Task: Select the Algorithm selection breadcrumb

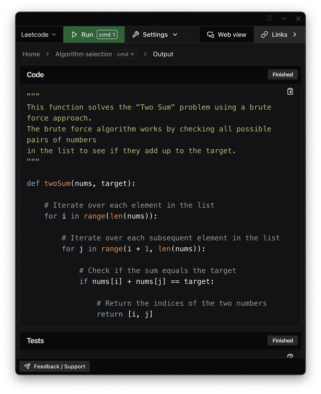Action: coord(84,54)
